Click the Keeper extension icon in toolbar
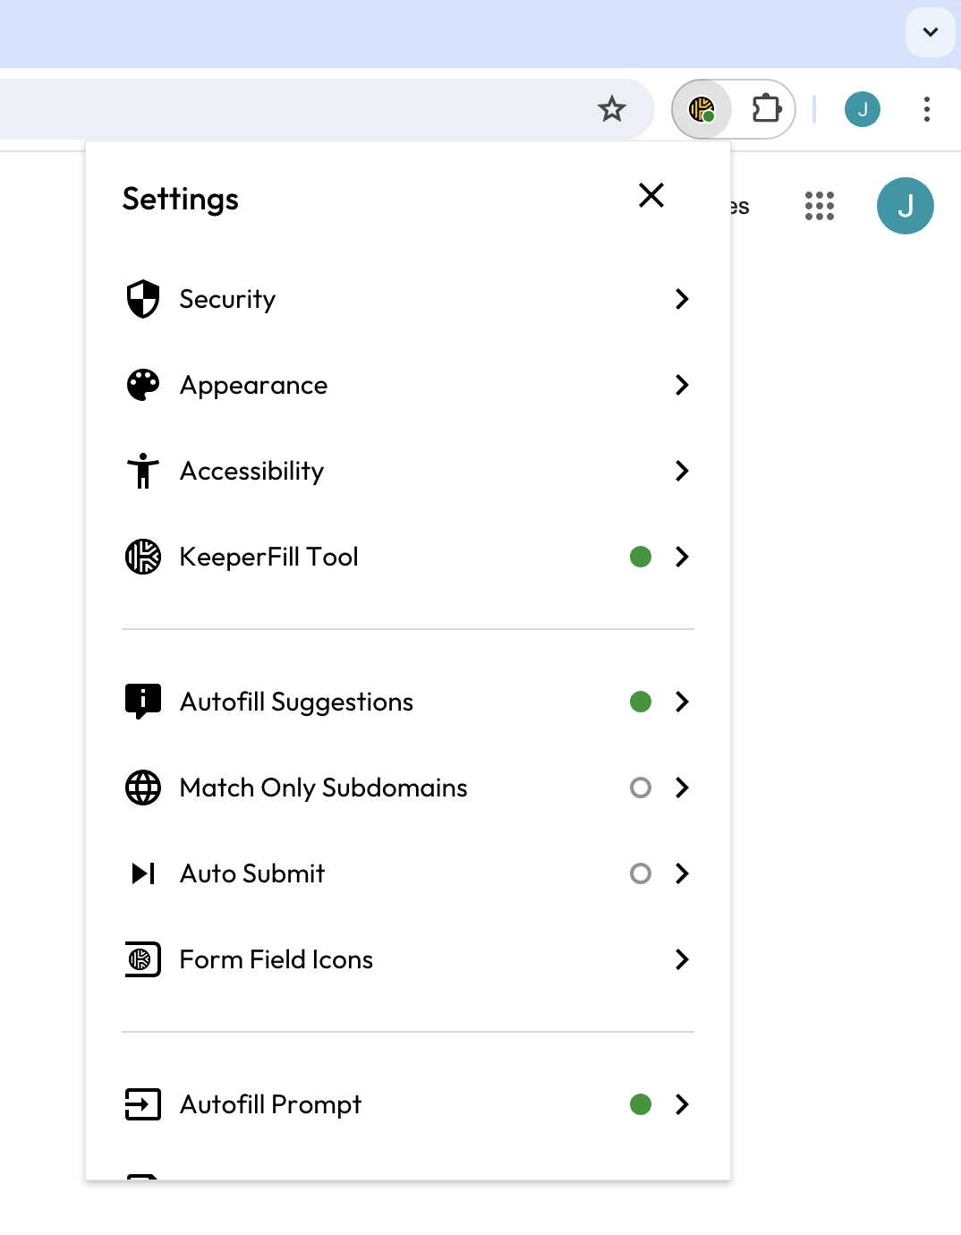 pos(702,109)
